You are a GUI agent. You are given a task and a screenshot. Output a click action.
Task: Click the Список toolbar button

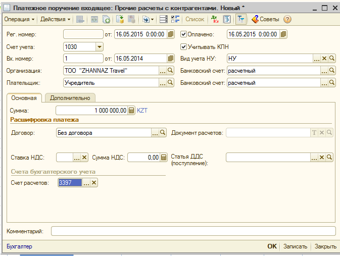pyautogui.click(x=195, y=19)
